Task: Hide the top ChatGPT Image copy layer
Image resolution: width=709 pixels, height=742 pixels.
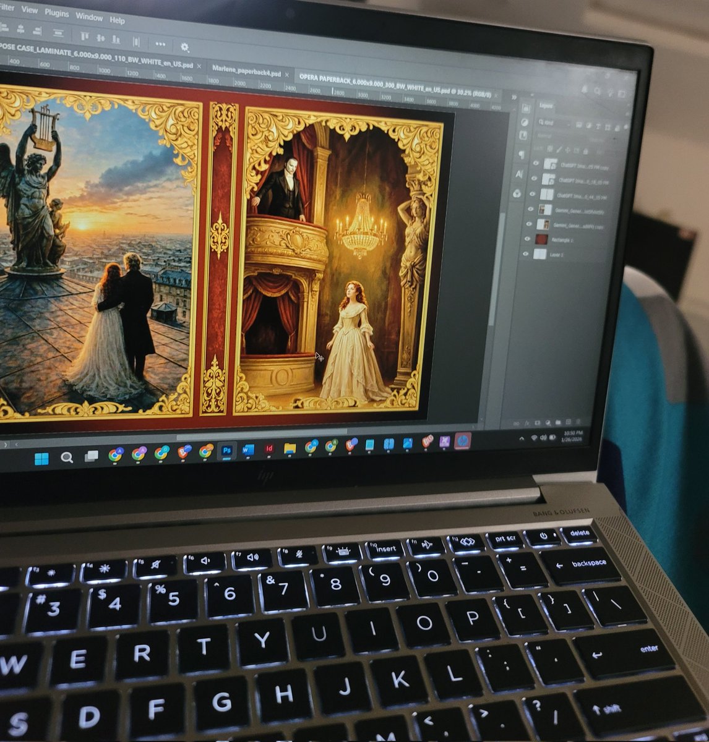Action: 536,163
